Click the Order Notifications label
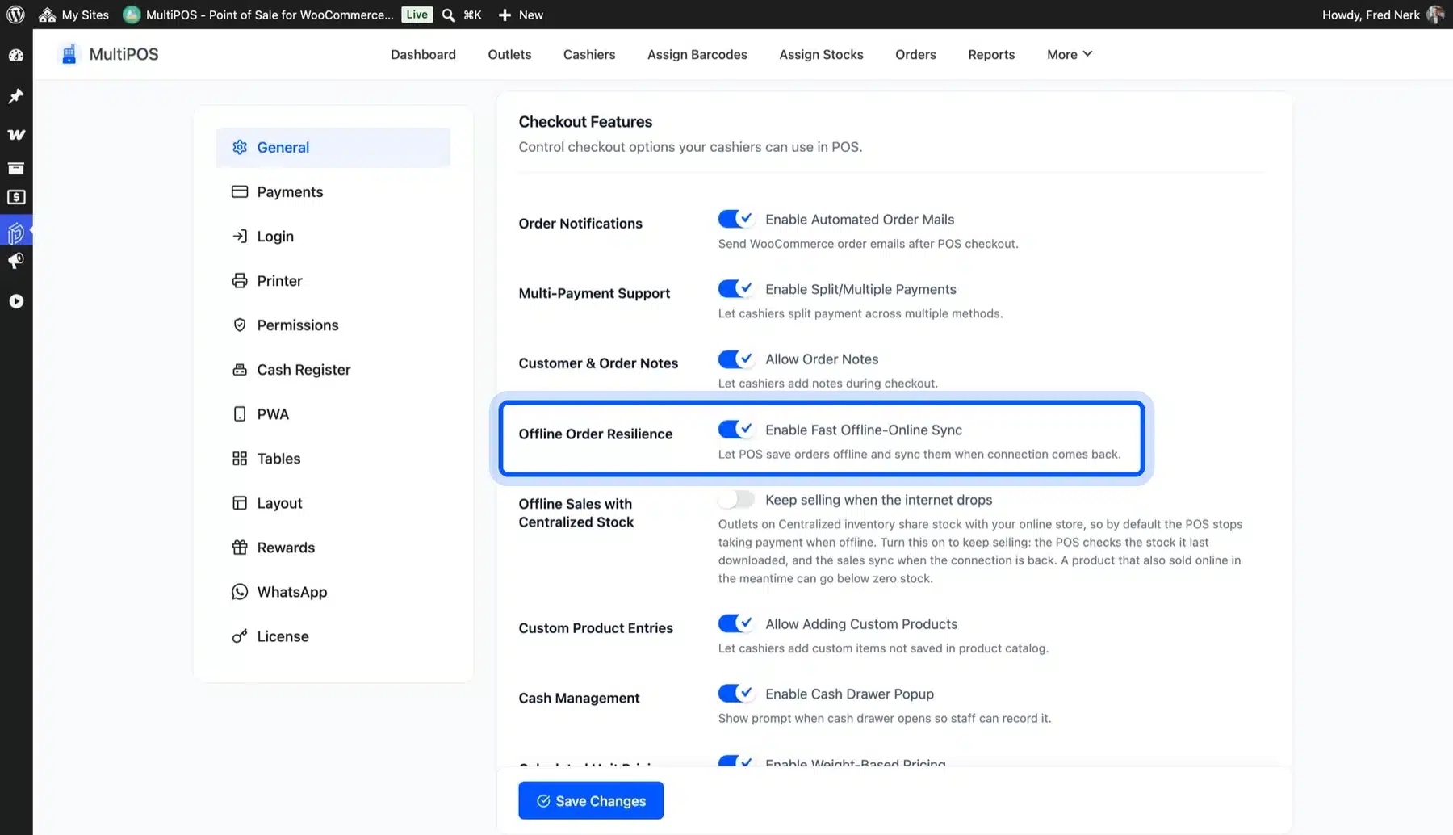This screenshot has height=835, width=1453. [580, 224]
